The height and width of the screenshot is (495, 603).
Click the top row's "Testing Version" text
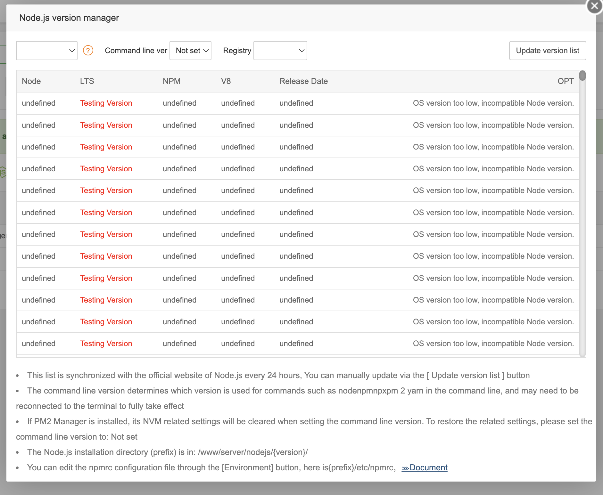[x=106, y=103]
